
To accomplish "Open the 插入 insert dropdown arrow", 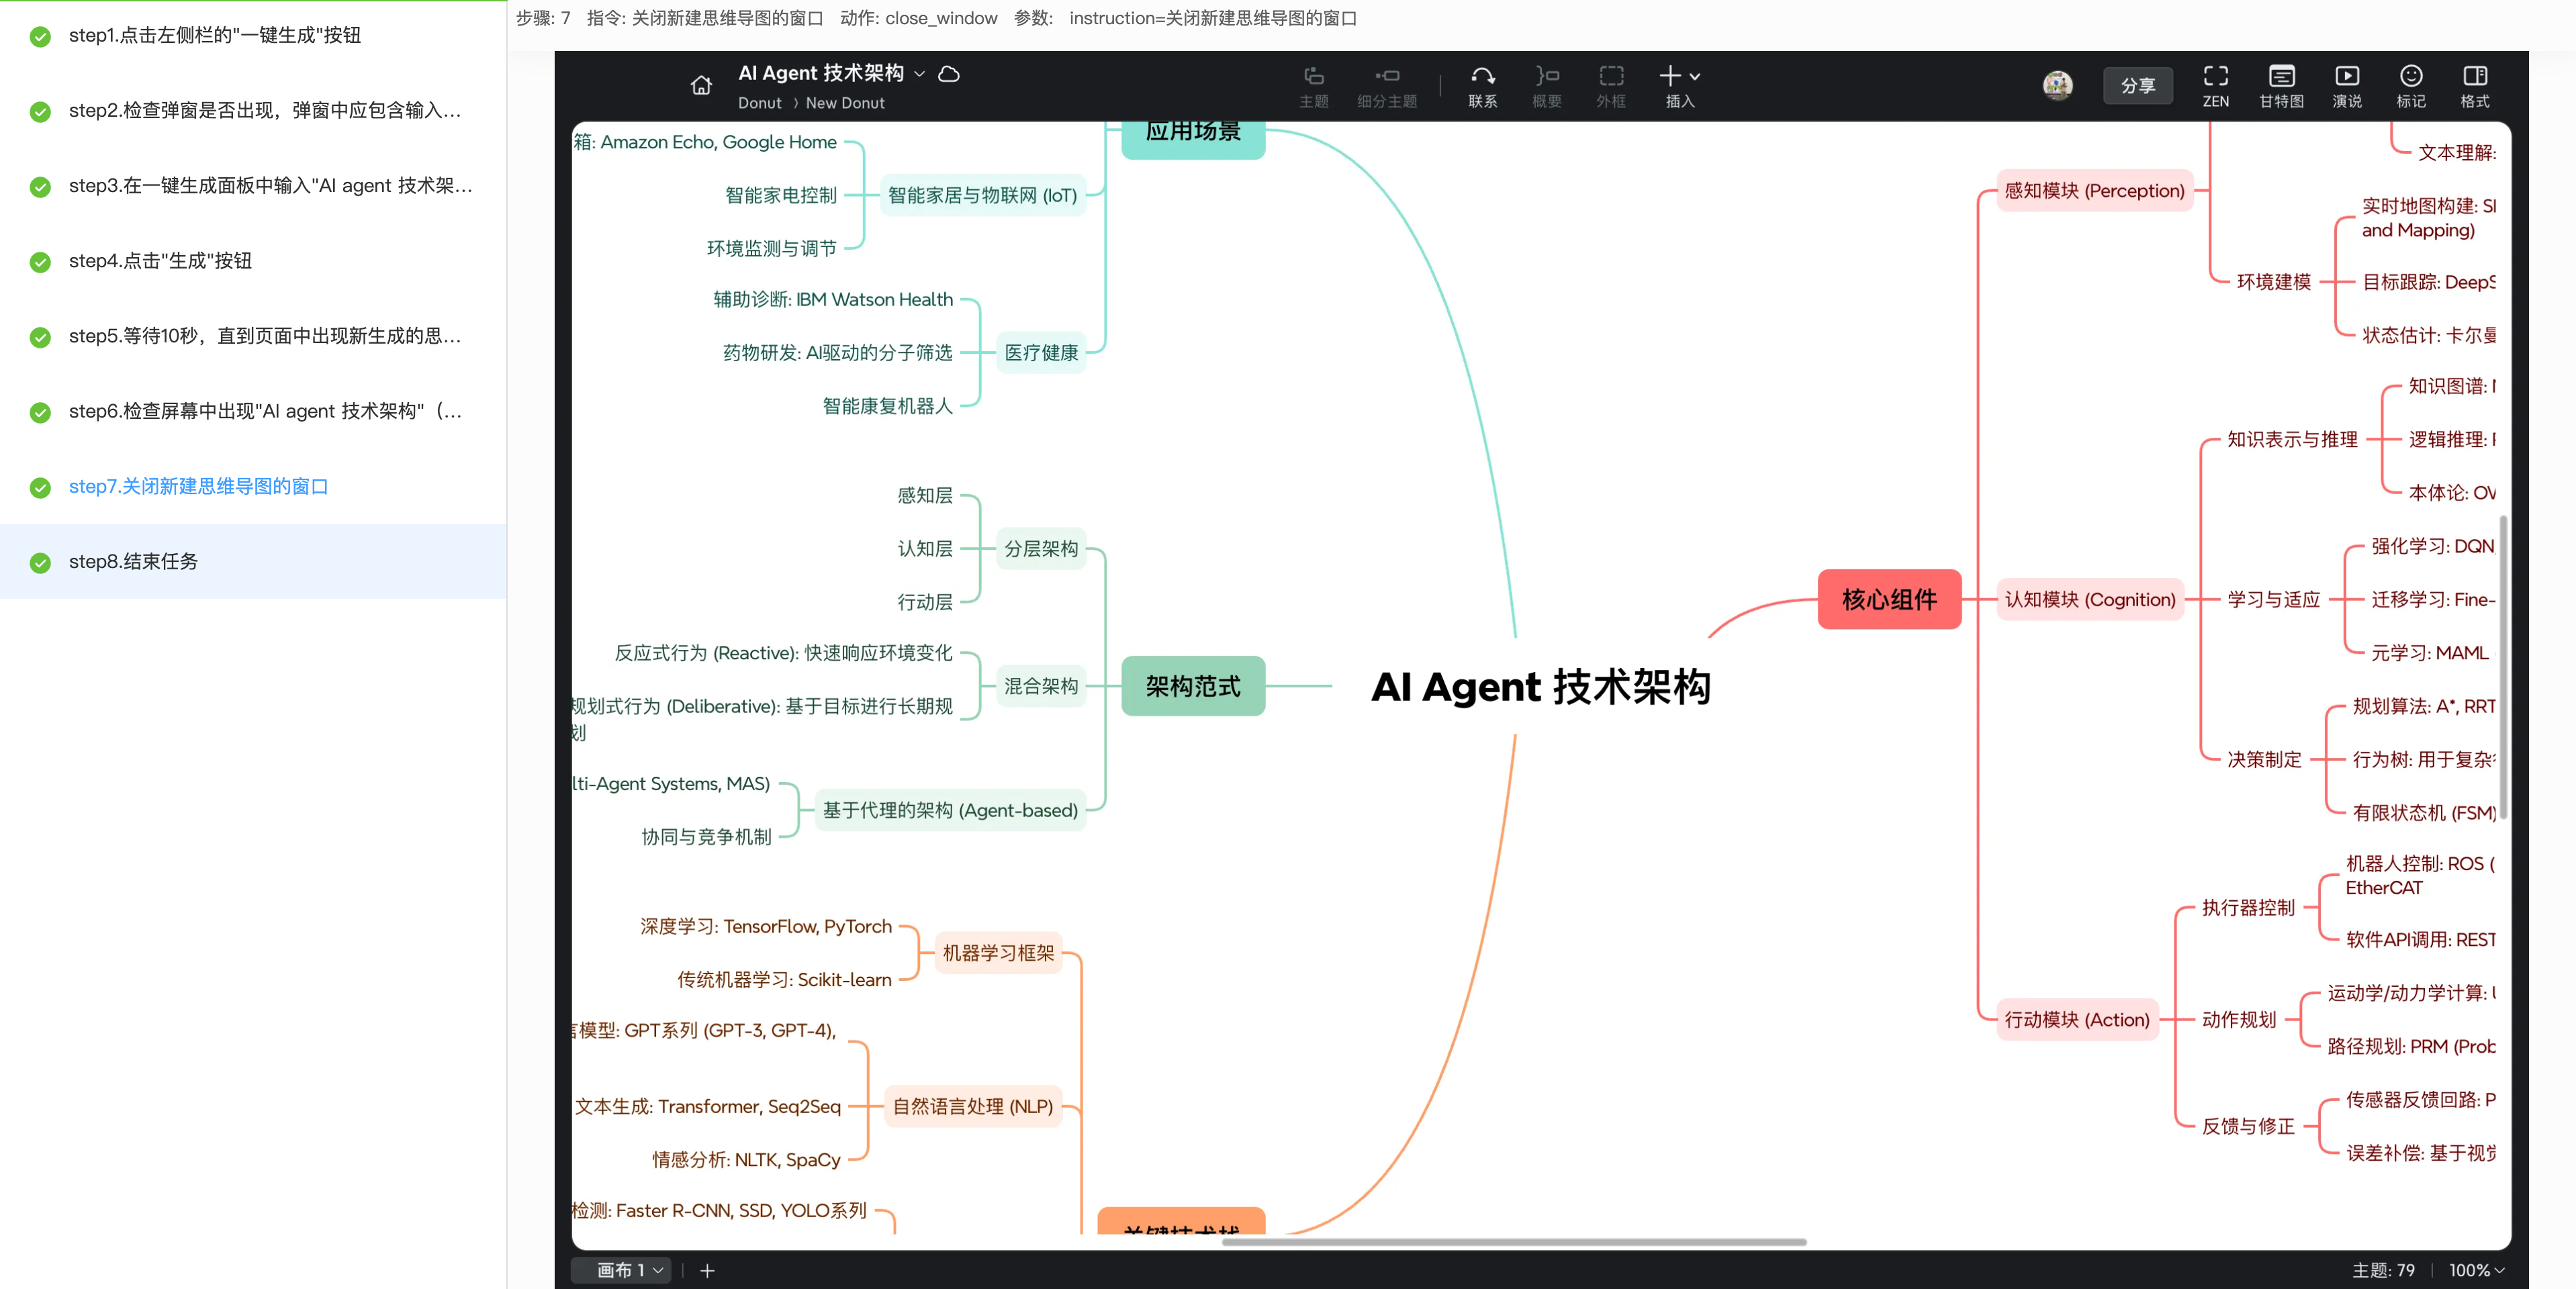I will pyautogui.click(x=1694, y=75).
